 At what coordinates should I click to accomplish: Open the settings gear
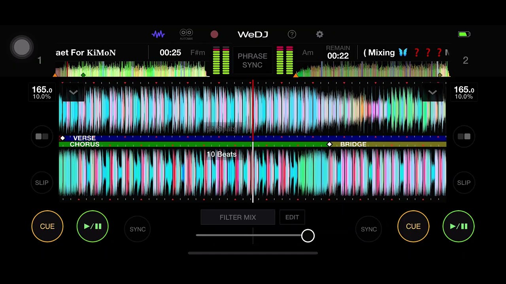[x=320, y=34]
